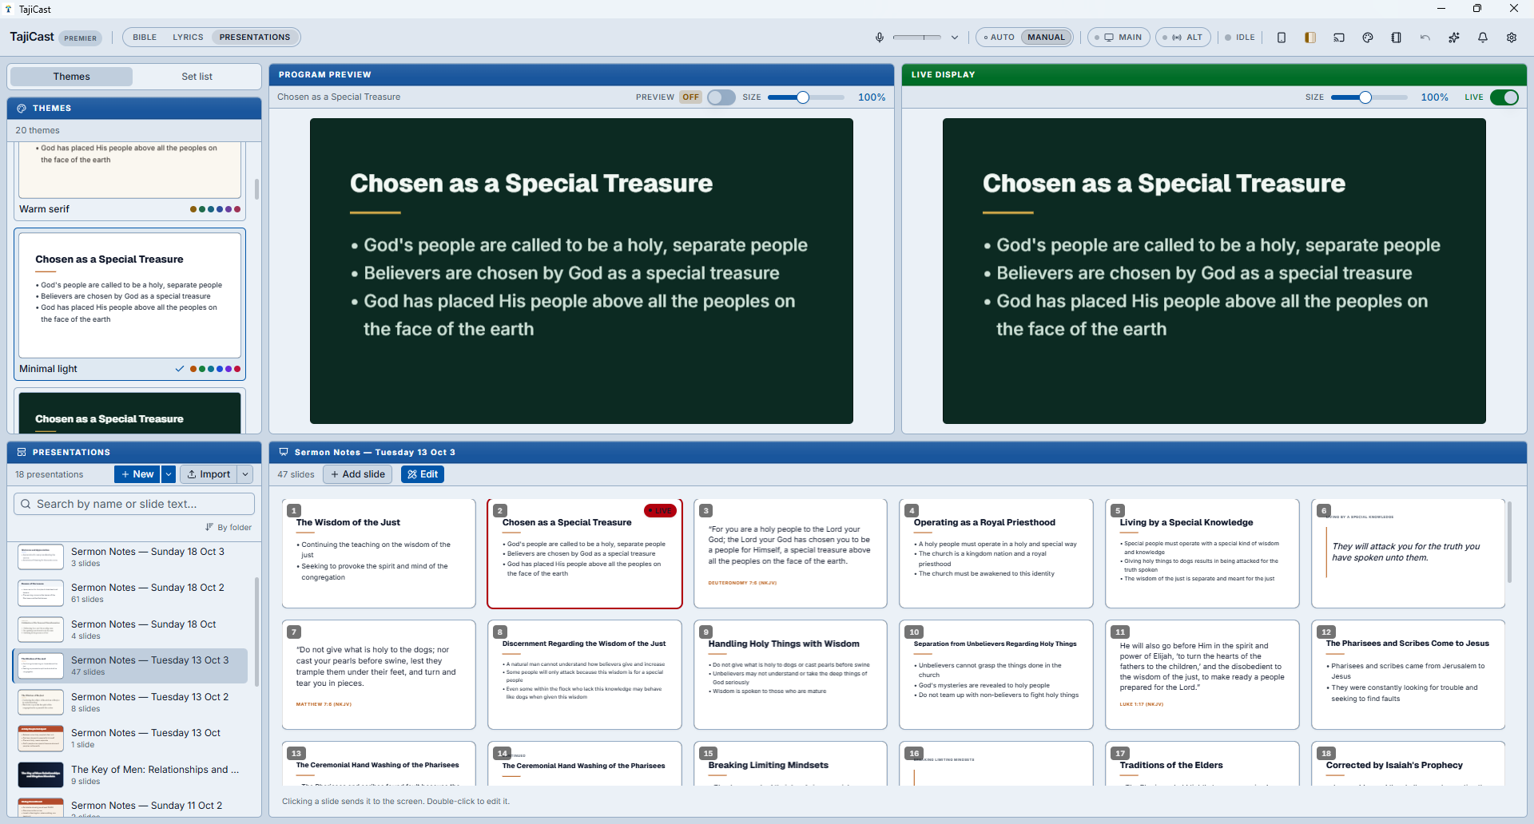1534x824 pixels.
Task: Click the New presentation button
Action: 137,474
